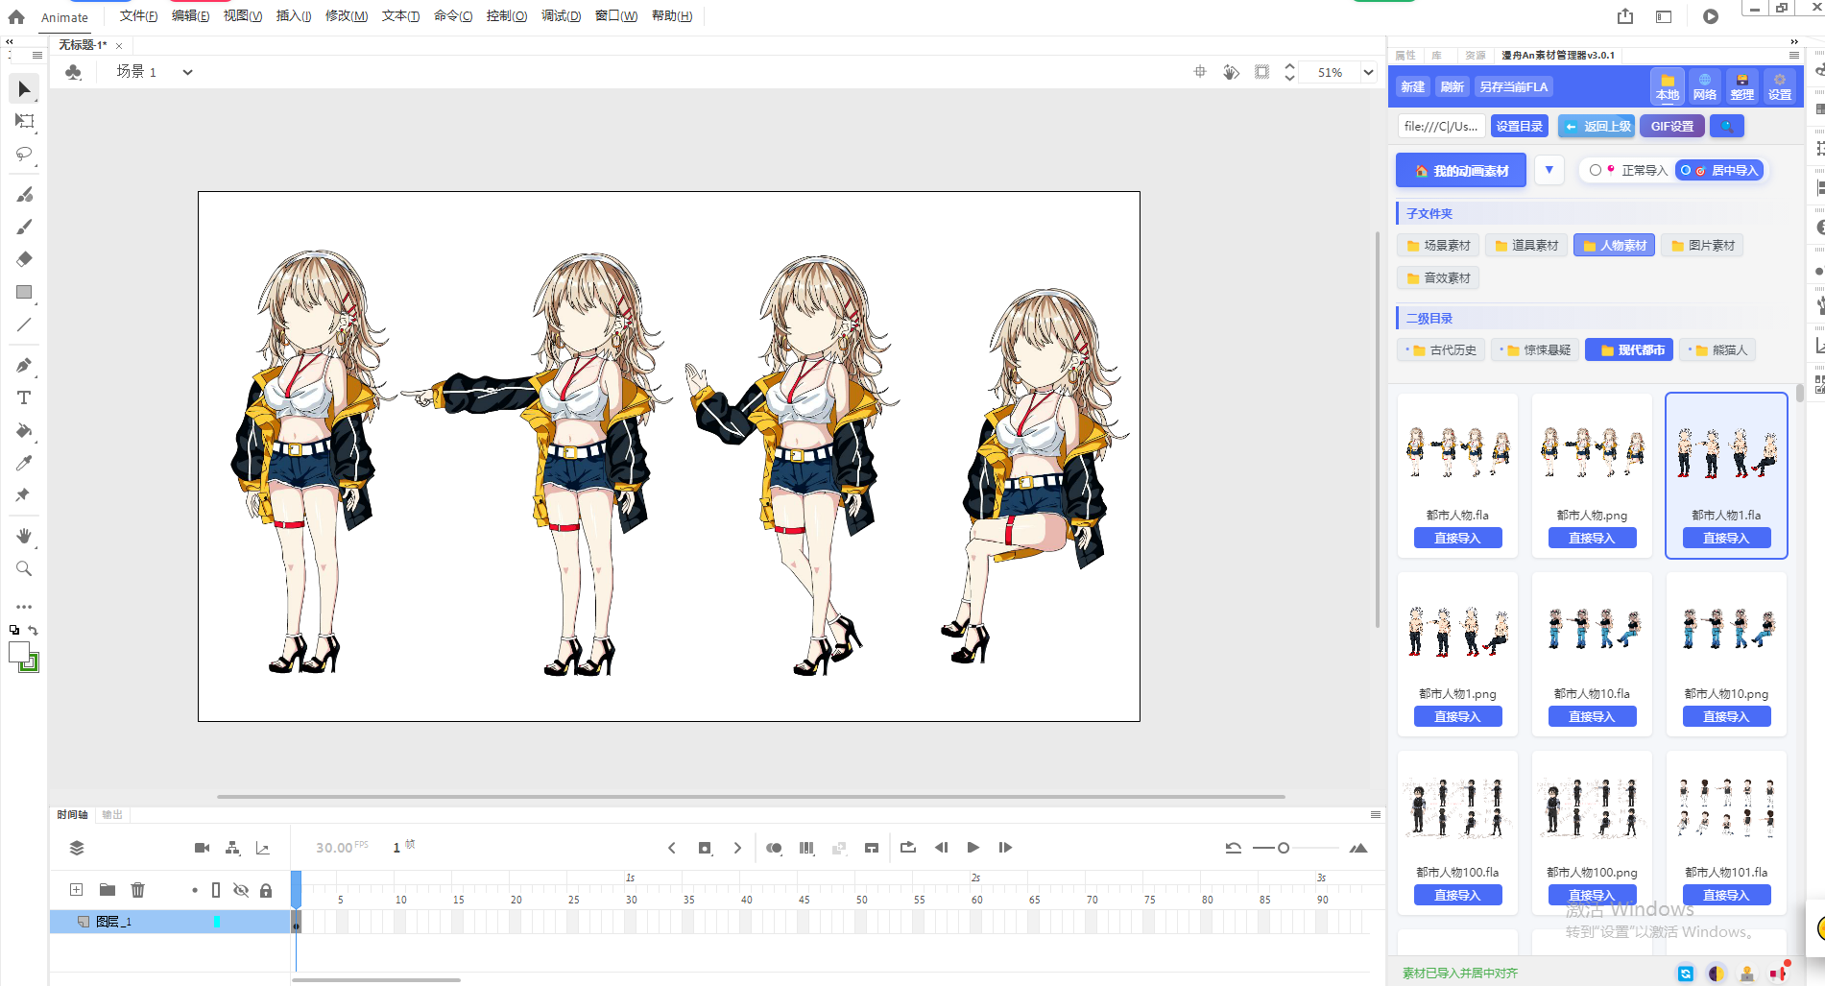Select the Eraser tool
This screenshot has width=1825, height=986.
coord(24,259)
